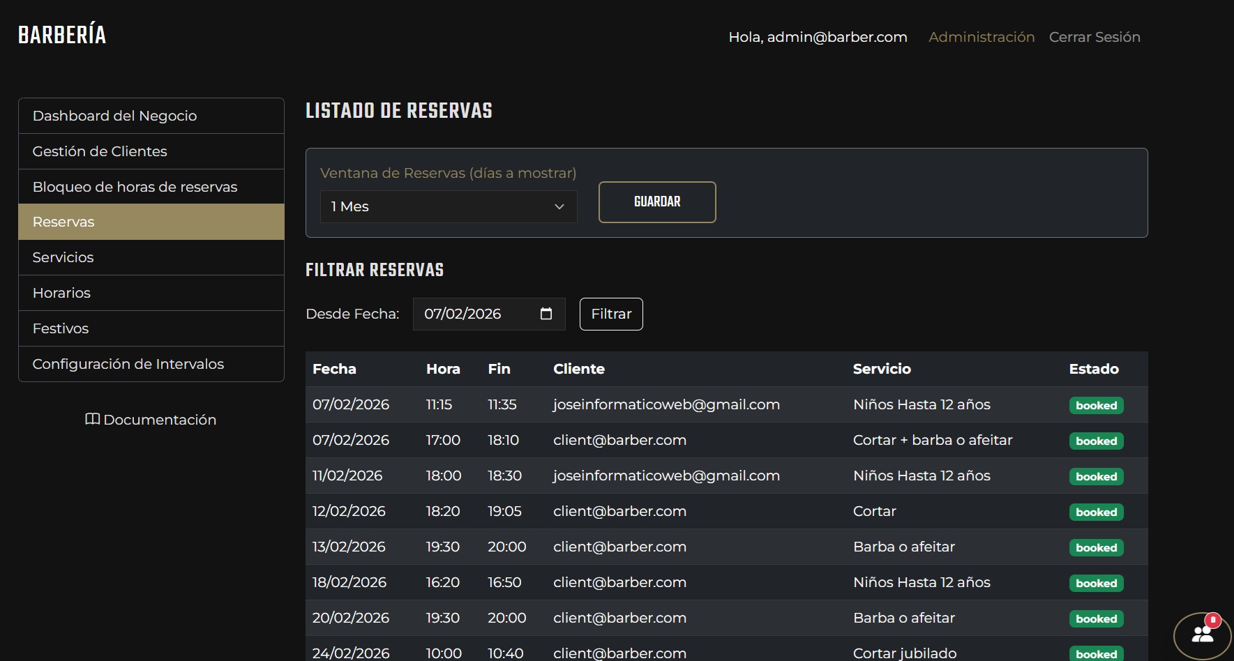Click the Filtrar button
The height and width of the screenshot is (661, 1234).
click(611, 314)
